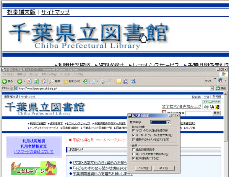
Task: Open the お気に入り(A) menu
Action: coord(49,74)
